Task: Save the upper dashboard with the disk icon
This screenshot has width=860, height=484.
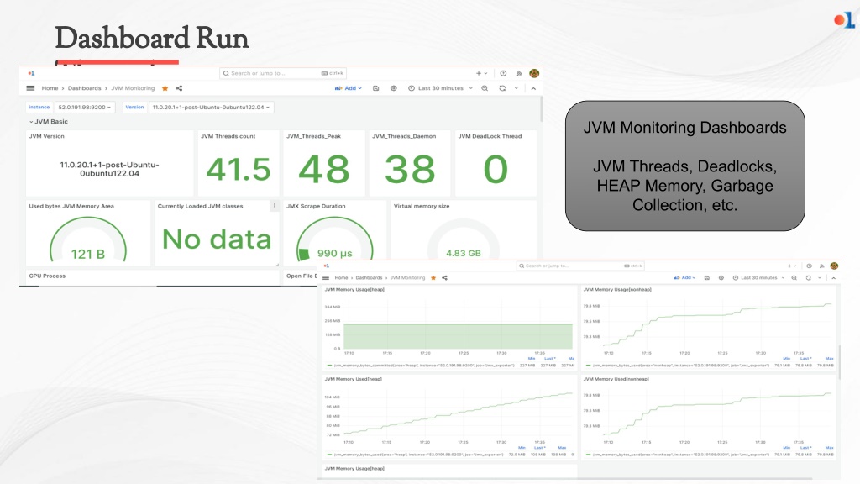Action: pyautogui.click(x=375, y=87)
